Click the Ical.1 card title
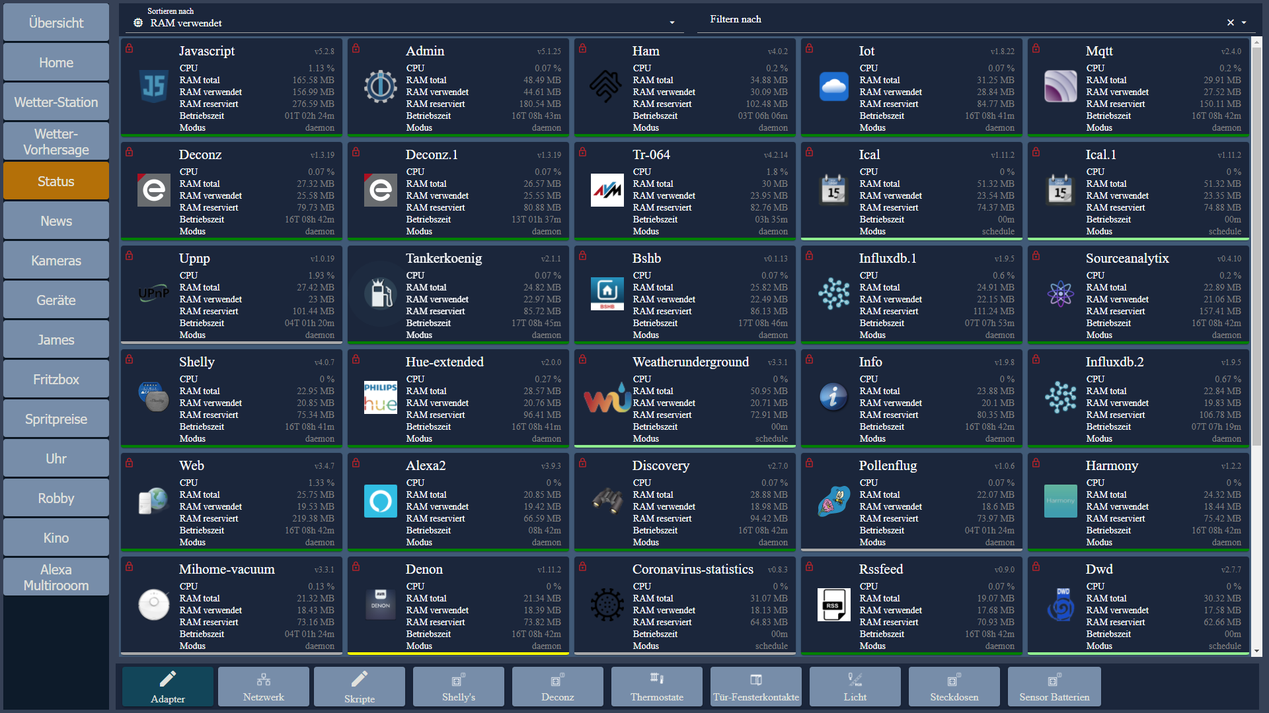1269x713 pixels. click(x=1100, y=154)
